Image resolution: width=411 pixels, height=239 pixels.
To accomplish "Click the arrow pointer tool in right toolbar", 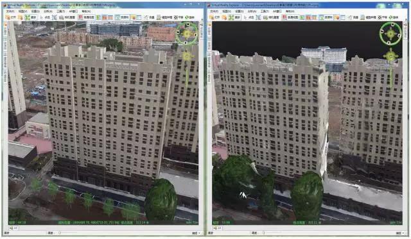I will click(x=249, y=17).
